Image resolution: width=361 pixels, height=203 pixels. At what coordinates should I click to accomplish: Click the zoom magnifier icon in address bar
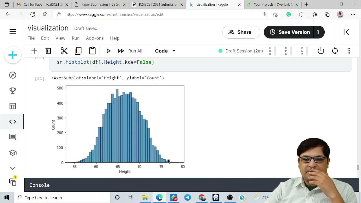click(265, 14)
